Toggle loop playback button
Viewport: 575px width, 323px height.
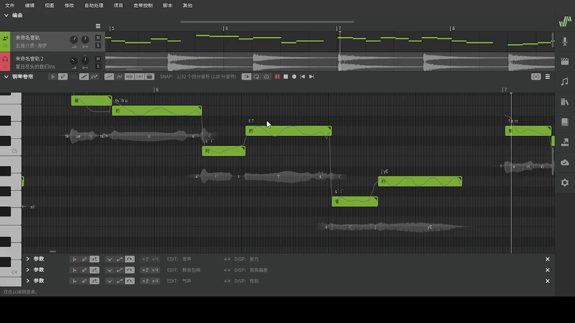[x=256, y=77]
